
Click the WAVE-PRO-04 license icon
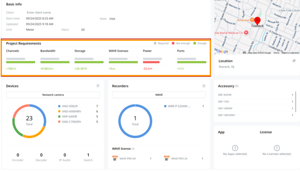coord(115,158)
